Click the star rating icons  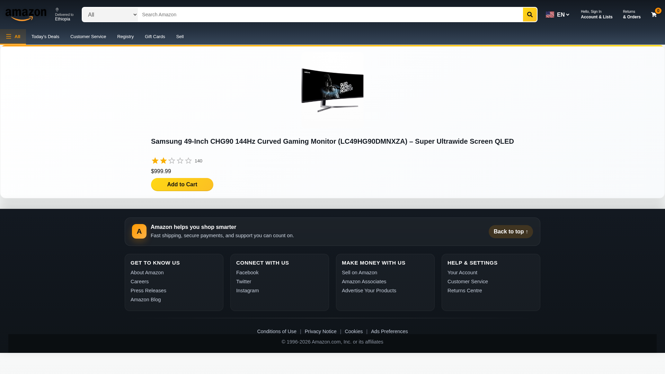point(171,161)
